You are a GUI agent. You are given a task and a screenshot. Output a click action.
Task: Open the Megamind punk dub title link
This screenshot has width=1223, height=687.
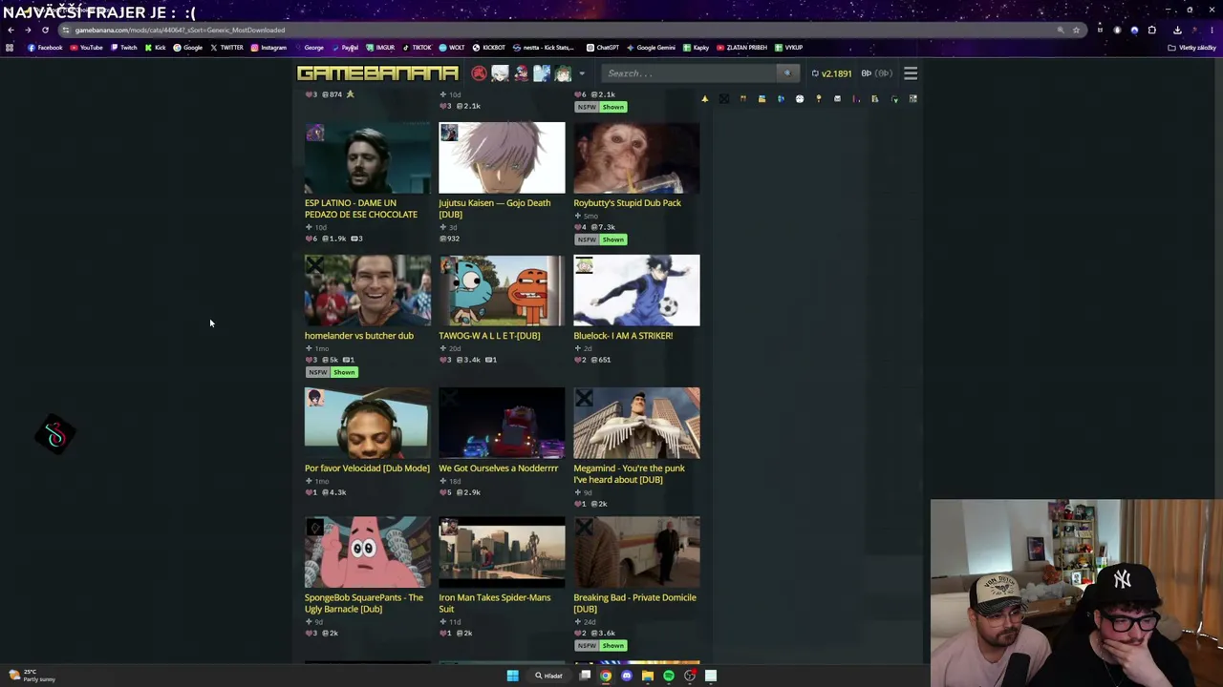629,474
